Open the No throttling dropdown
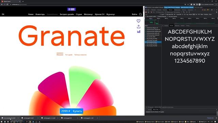Screen dimensions: 218x123 click(178, 12)
